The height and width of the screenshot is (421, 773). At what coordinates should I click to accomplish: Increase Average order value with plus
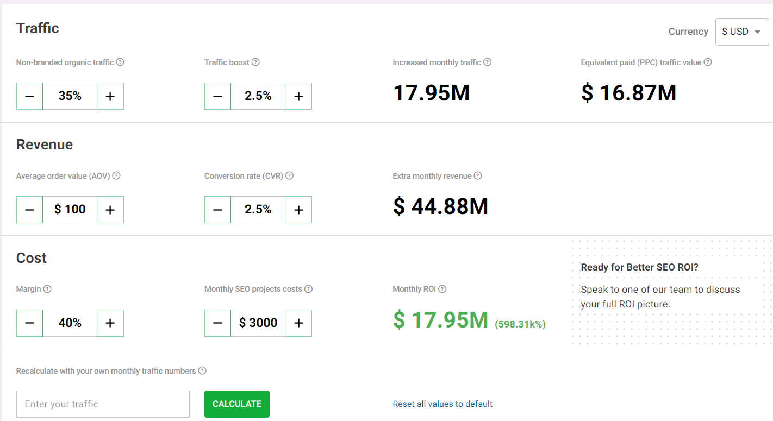[110, 210]
